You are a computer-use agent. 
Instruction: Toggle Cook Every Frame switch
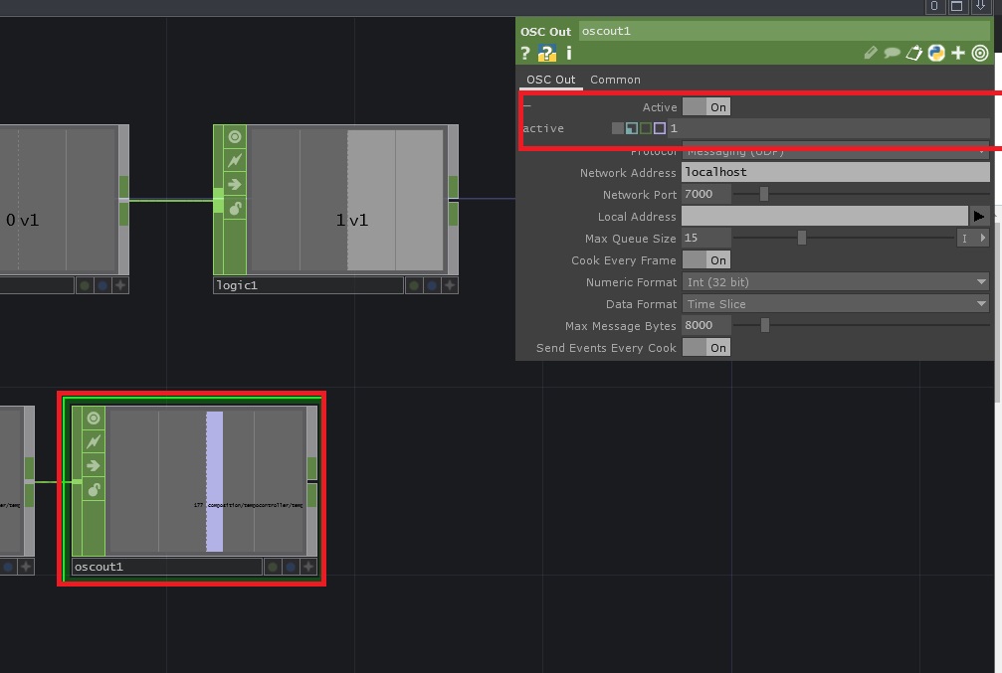(x=706, y=259)
